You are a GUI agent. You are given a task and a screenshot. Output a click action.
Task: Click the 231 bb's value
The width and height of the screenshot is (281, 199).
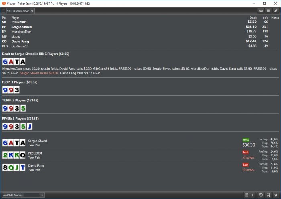265,27
